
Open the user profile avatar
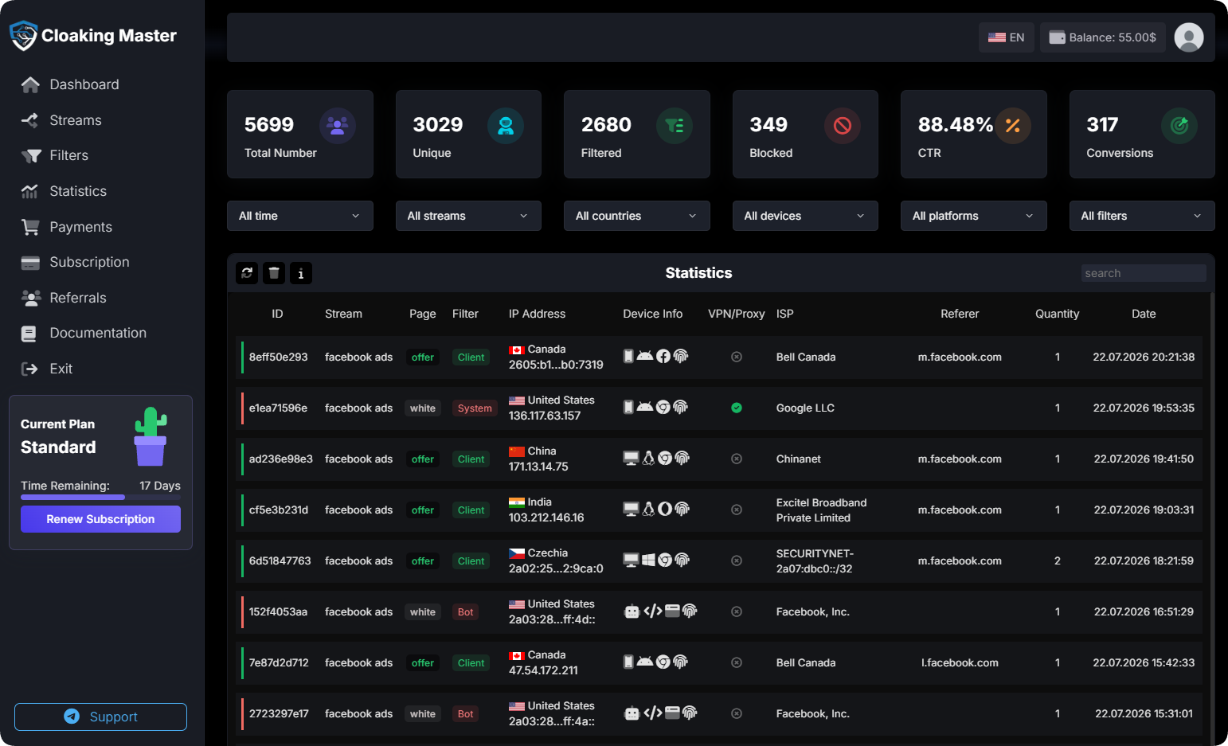tap(1189, 37)
